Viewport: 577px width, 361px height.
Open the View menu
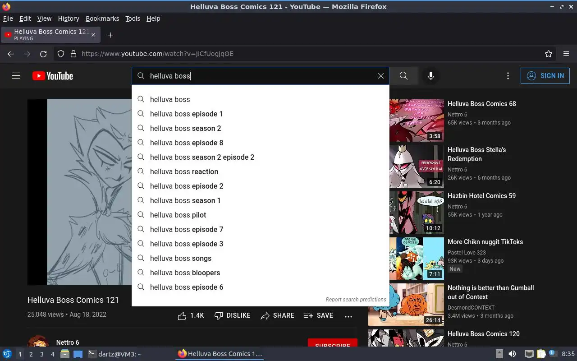[44, 19]
